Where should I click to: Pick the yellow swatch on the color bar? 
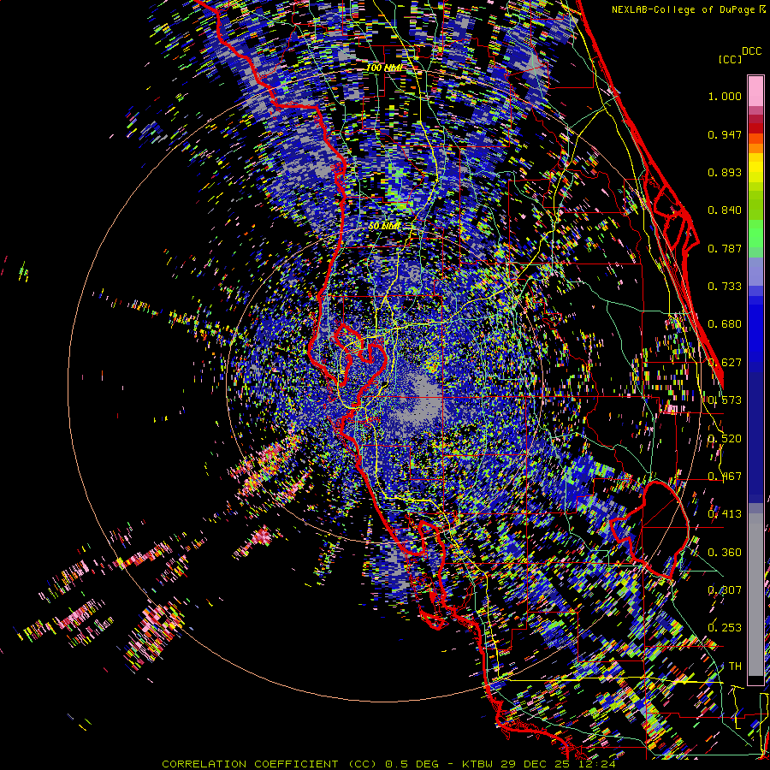click(x=755, y=169)
